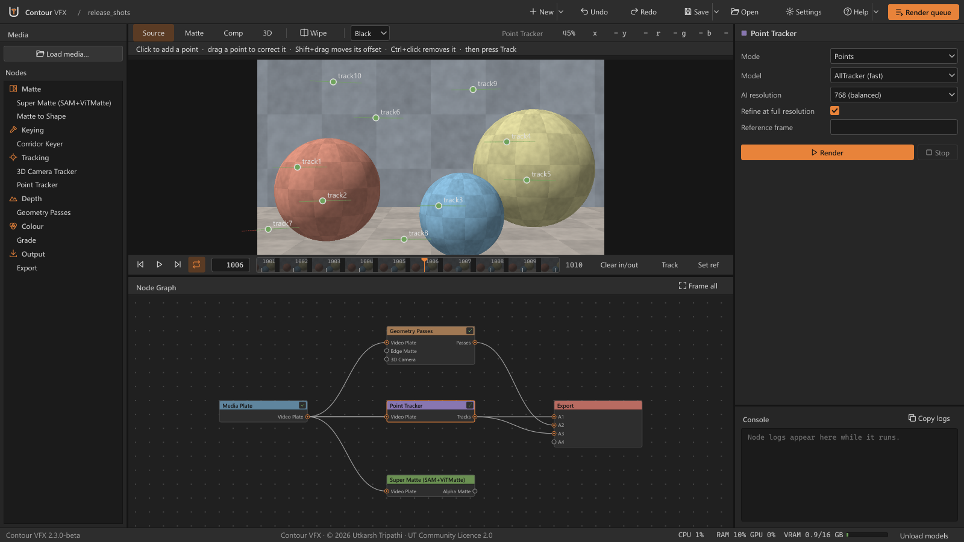Click the Keying category icon
The width and height of the screenshot is (964, 542).
(13, 129)
